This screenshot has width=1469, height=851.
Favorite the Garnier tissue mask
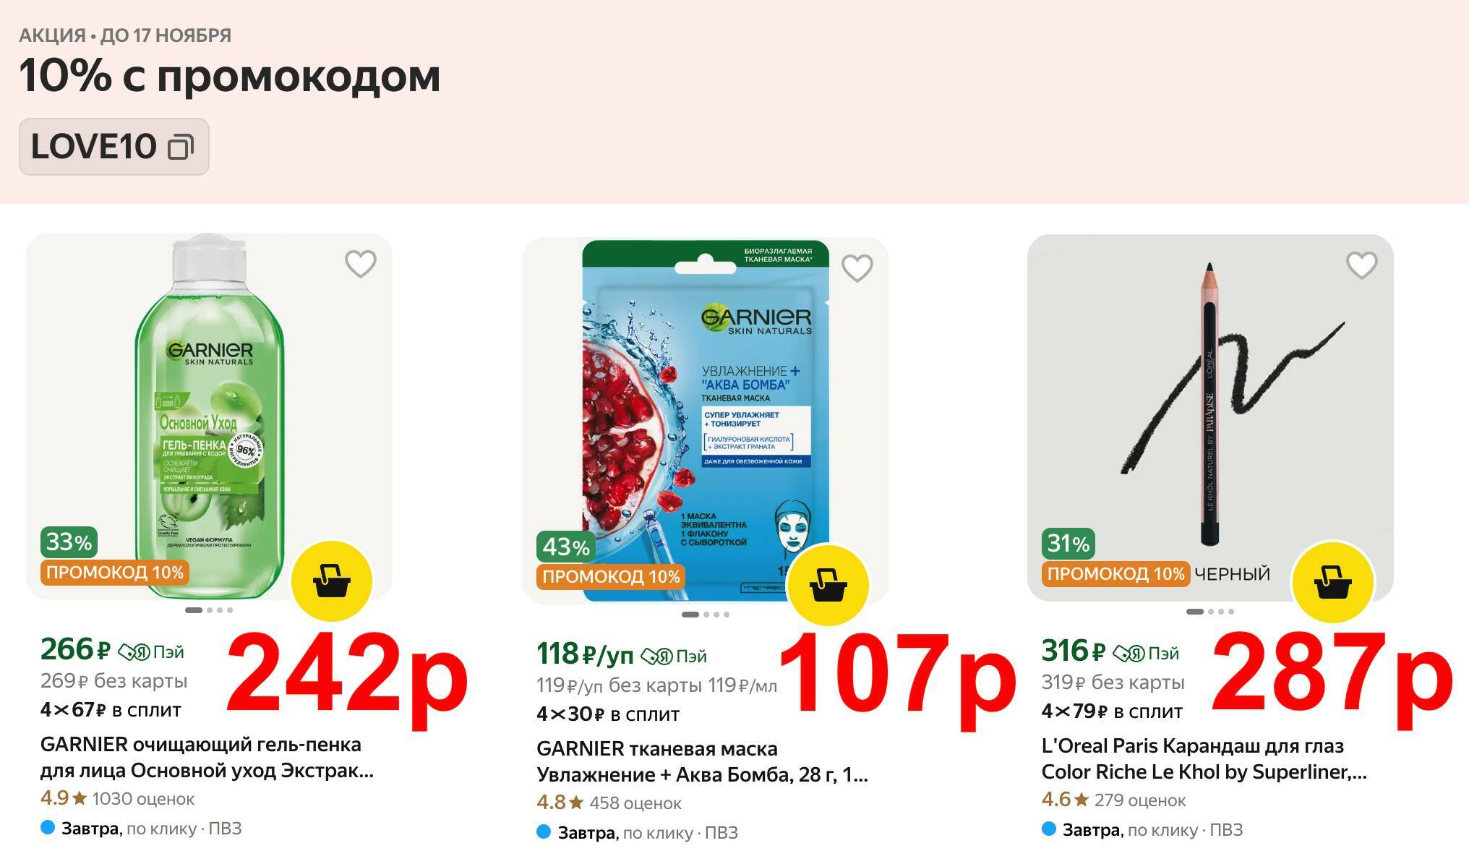pyautogui.click(x=857, y=268)
